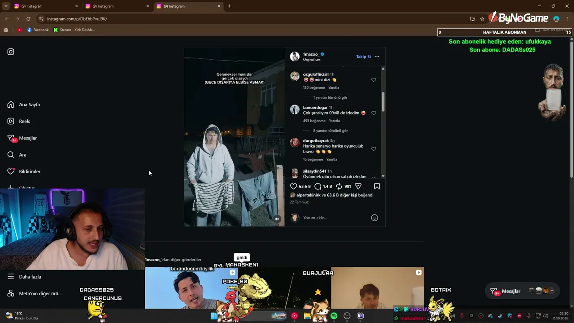Viewport: 574px width, 323px height.
Task: Click the Yorum ekle comment field
Action: pos(335,218)
